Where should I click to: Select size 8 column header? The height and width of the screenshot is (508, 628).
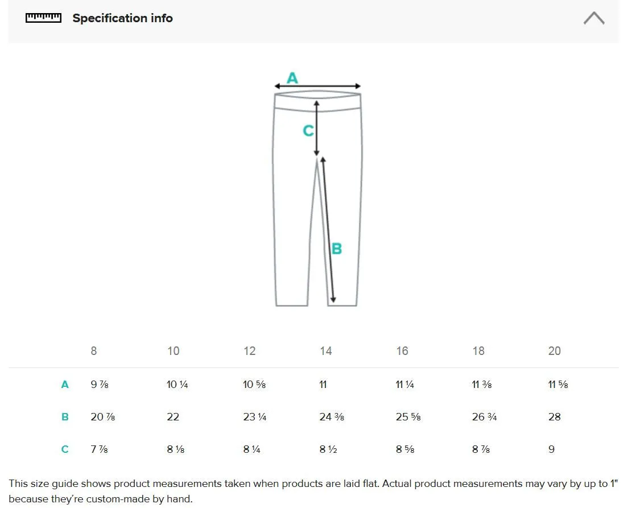pos(94,351)
